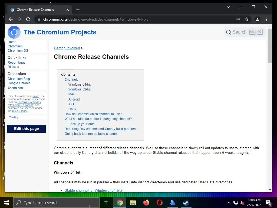Reload the current page
The height and width of the screenshot is (208, 277).
(28, 19)
